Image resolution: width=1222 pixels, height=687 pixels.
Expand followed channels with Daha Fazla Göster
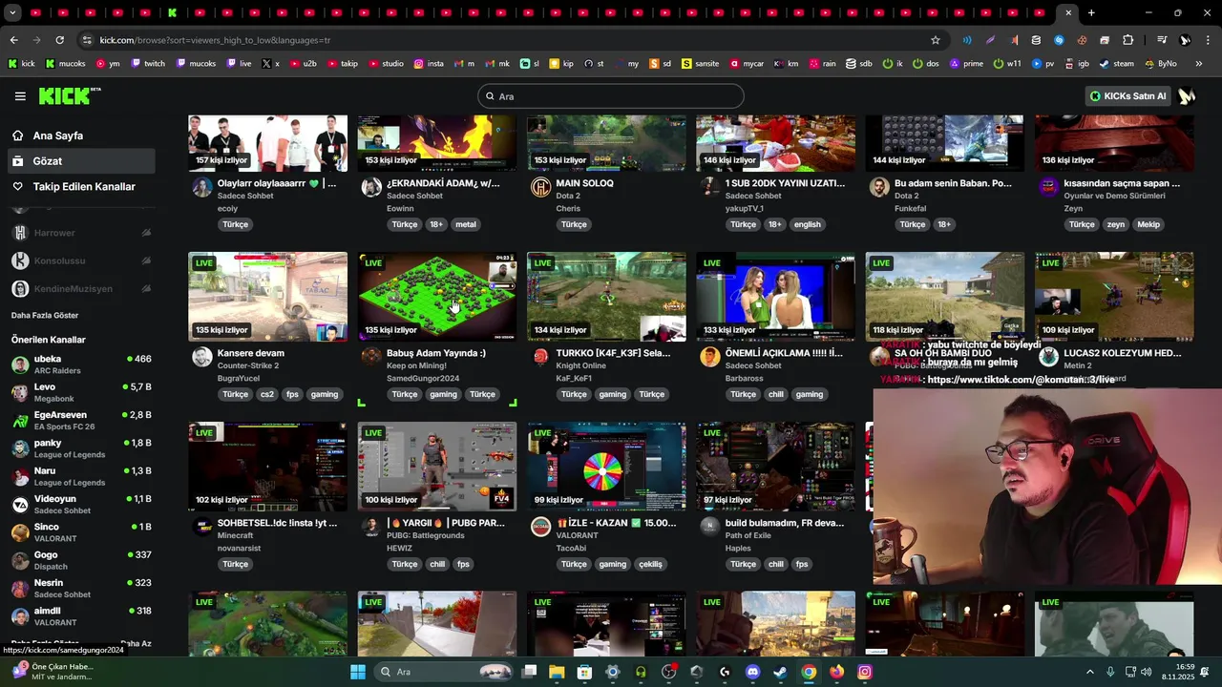click(x=45, y=315)
